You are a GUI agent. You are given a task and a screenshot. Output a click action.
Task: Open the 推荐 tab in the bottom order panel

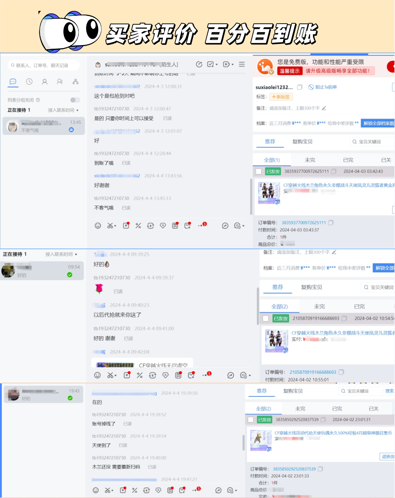point(262,391)
